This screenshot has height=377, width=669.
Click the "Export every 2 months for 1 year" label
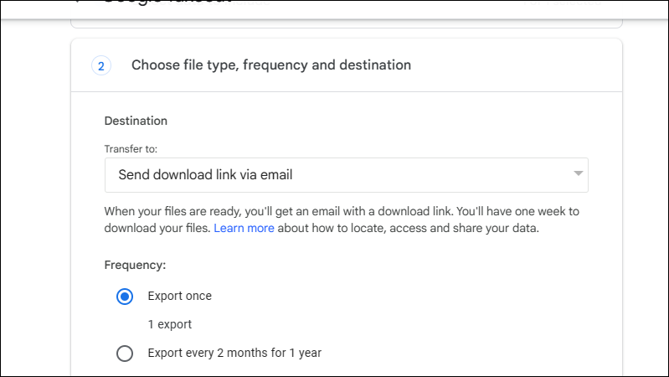tap(234, 353)
